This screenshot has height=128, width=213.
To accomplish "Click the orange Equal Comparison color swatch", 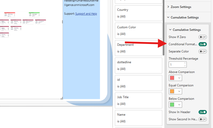I will click(x=172, y=91).
